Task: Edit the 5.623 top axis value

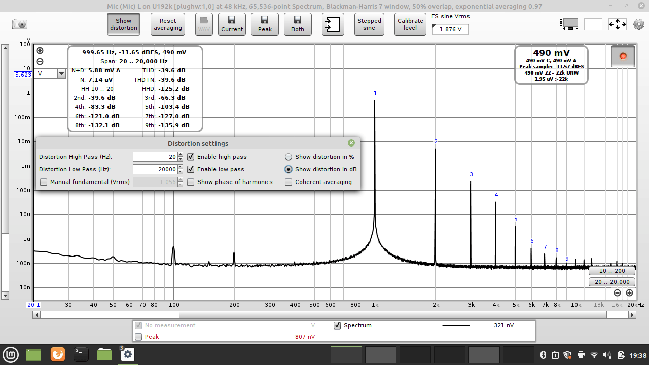Action: 23,75
